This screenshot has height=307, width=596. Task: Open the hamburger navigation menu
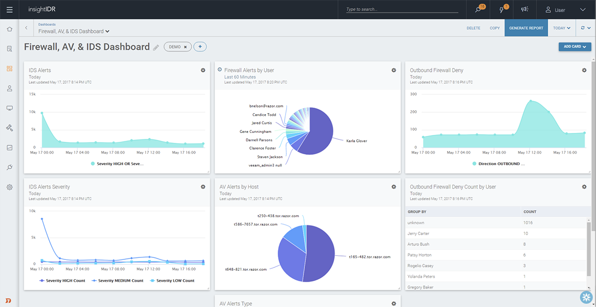[x=9, y=9]
